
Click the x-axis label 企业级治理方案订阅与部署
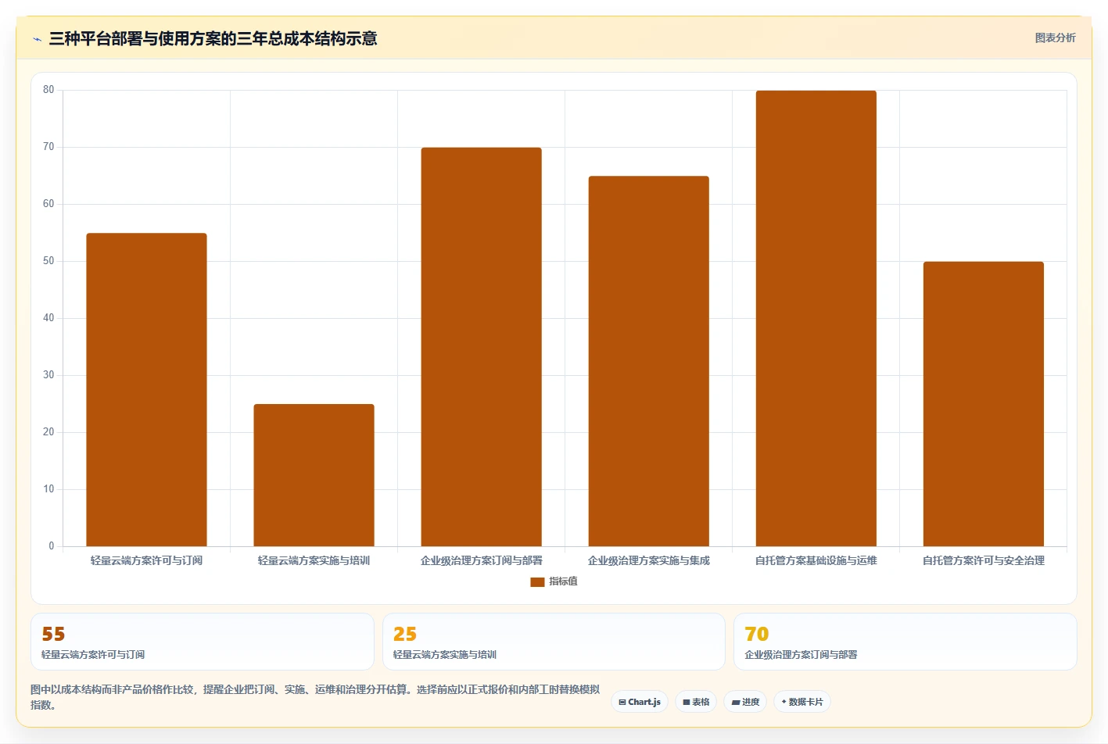pyautogui.click(x=482, y=560)
